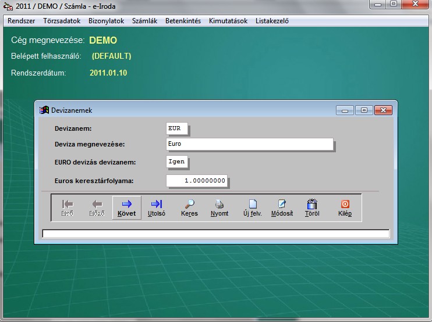Click the greyed-out first record arrow
Image resolution: width=432 pixels, height=322 pixels.
[x=68, y=207]
